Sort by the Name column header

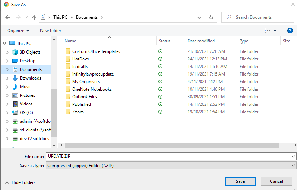coord(70,41)
